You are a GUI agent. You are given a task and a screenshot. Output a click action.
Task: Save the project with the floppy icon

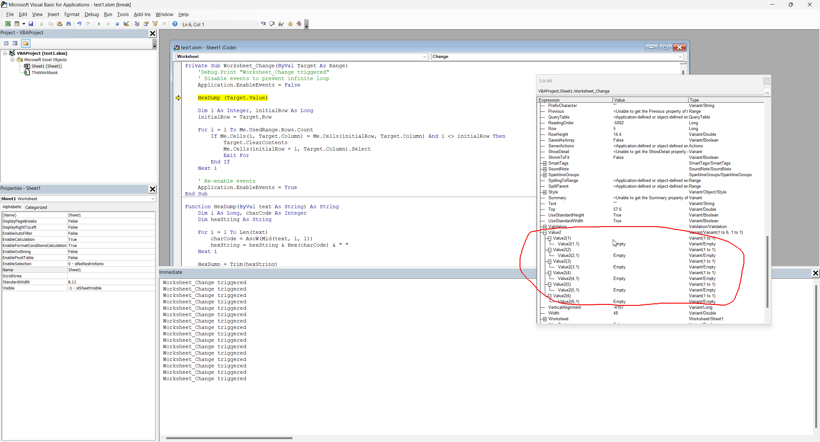pos(31,24)
